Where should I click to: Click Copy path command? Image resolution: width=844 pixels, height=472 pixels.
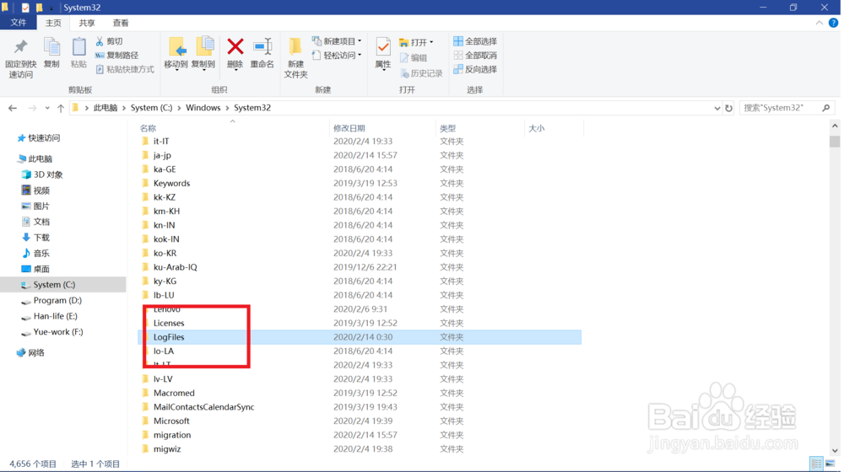tap(116, 56)
